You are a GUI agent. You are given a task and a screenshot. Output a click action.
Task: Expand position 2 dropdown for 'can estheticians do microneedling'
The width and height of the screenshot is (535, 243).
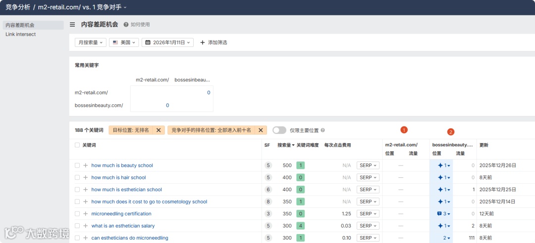click(x=447, y=238)
